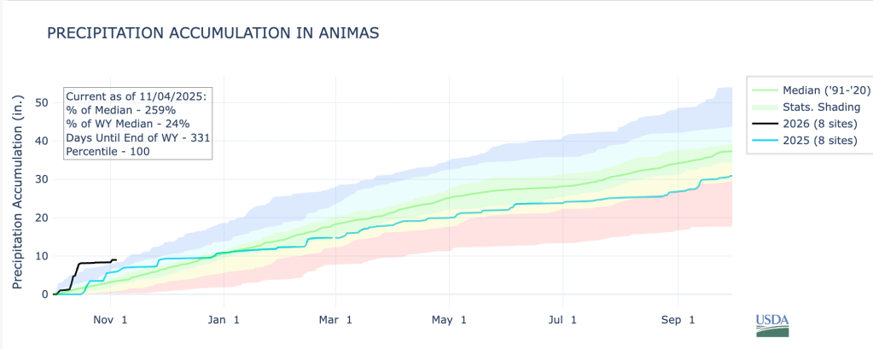873x349 pixels.
Task: Click the cyan 2025 line legend swatch
Action: click(x=764, y=139)
